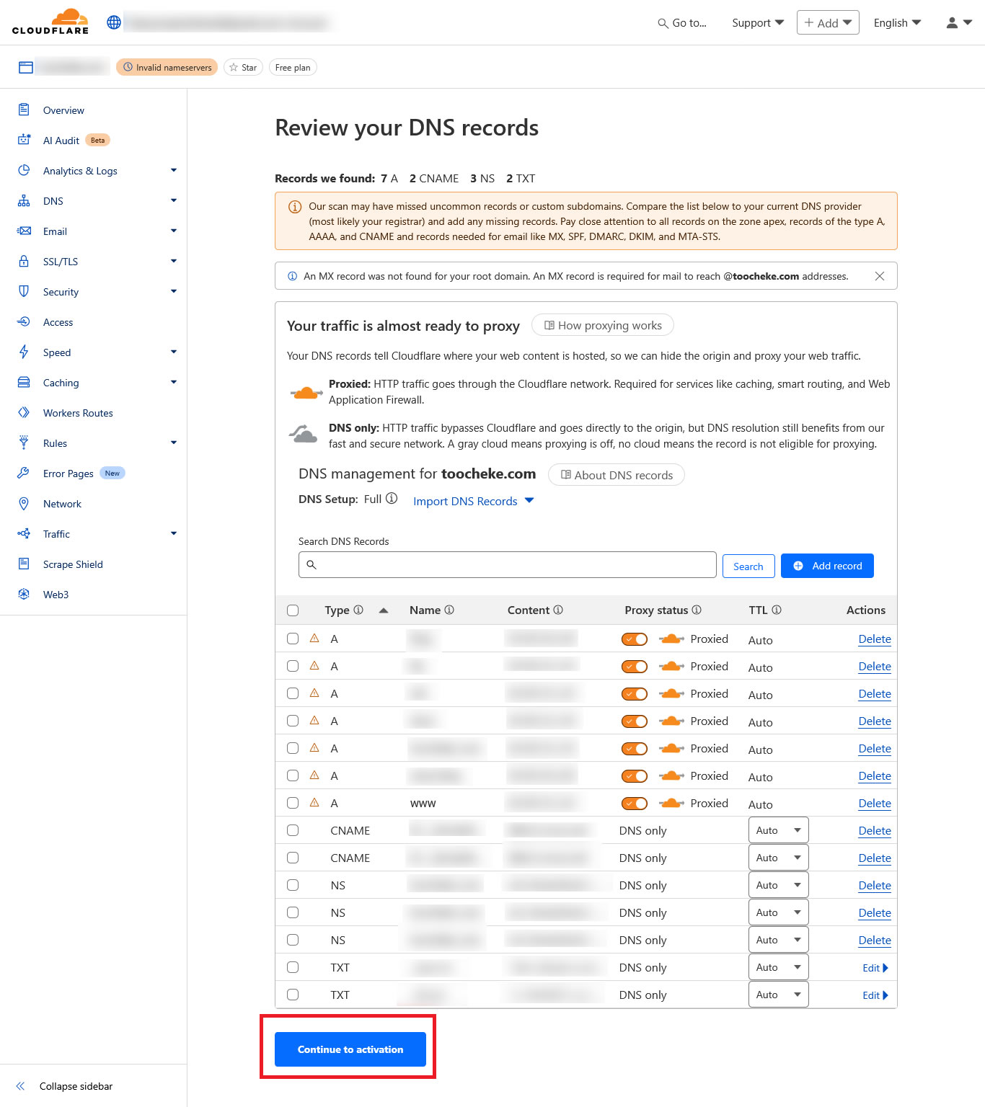
Task: Open TTL dropdown for the first NS record
Action: click(778, 885)
